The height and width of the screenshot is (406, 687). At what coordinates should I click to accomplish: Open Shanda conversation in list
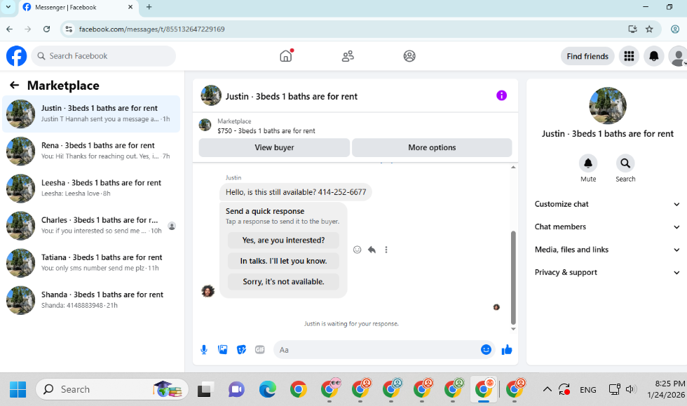click(x=91, y=300)
